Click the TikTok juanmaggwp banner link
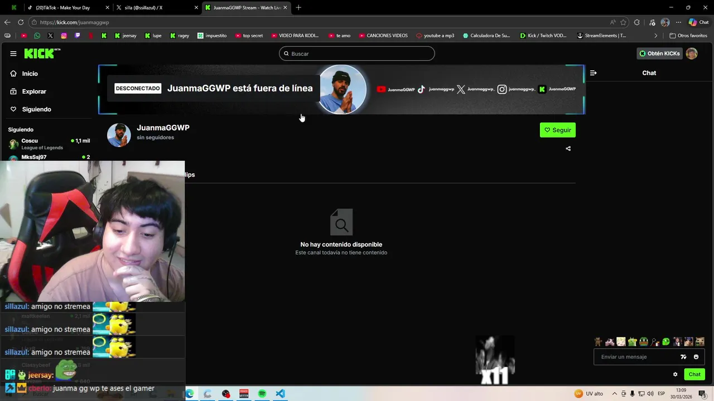 pos(436,89)
